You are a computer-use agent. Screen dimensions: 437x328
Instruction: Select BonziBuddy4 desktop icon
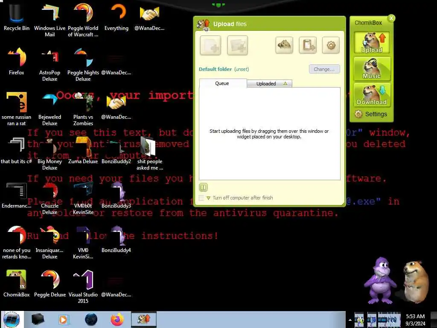(116, 239)
